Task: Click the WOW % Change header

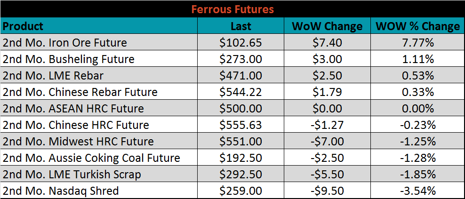Action: 417,26
